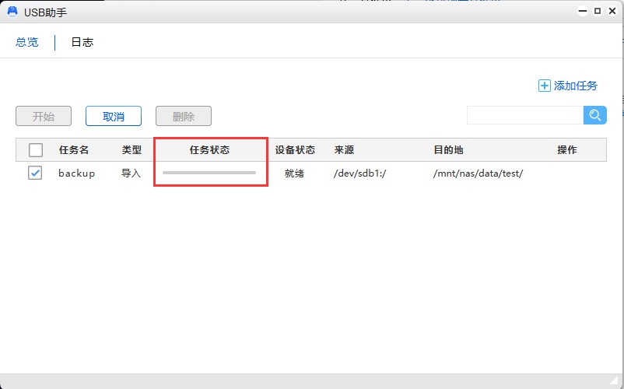
Task: Focus the task search input field
Action: pyautogui.click(x=525, y=115)
